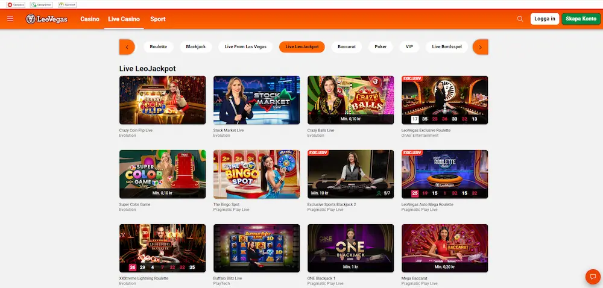Click the 'Buffalo Blitz Live' title text
This screenshot has height=288, width=603.
point(229,278)
